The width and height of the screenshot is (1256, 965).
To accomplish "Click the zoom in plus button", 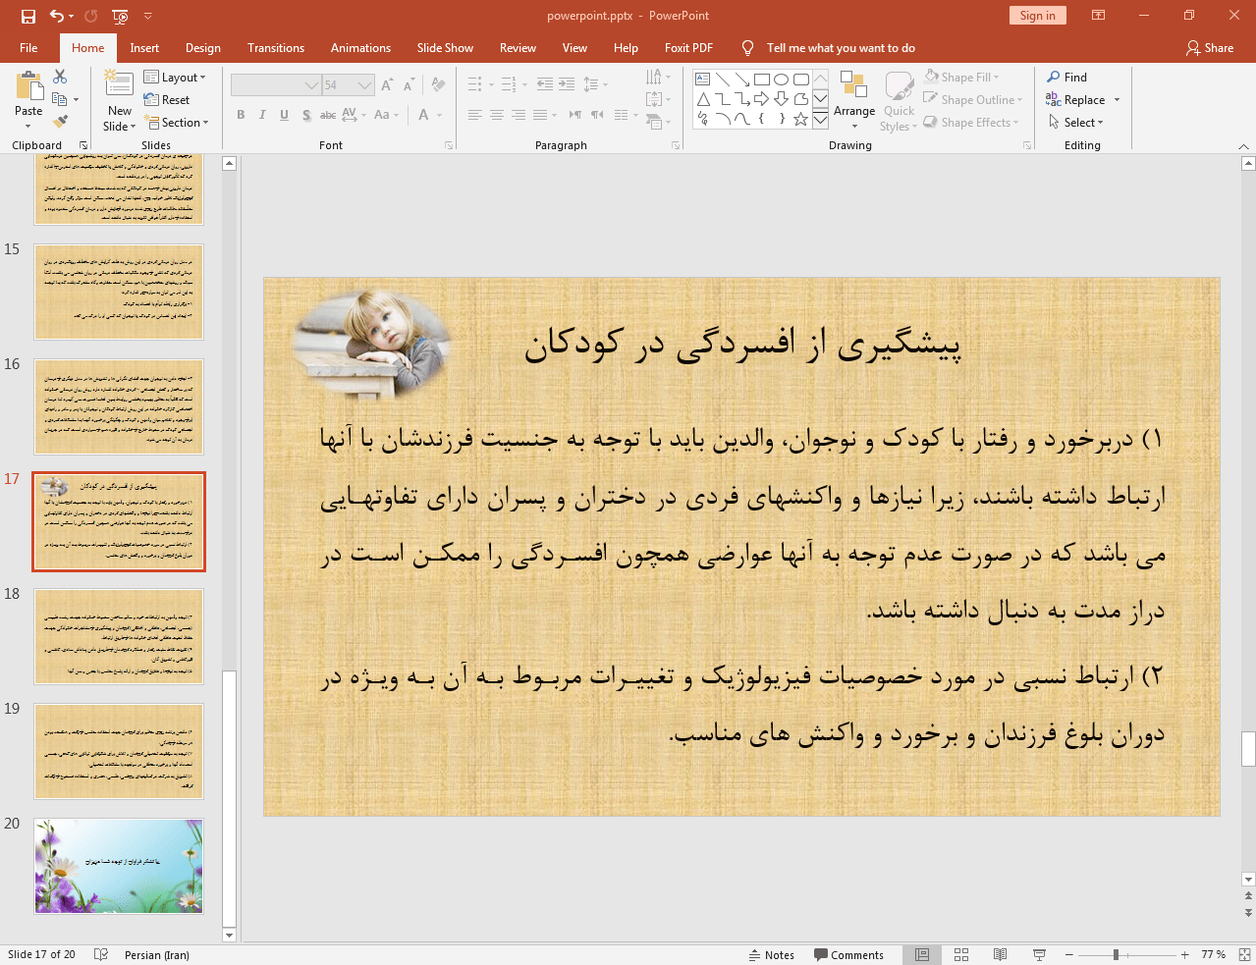I will point(1185,954).
